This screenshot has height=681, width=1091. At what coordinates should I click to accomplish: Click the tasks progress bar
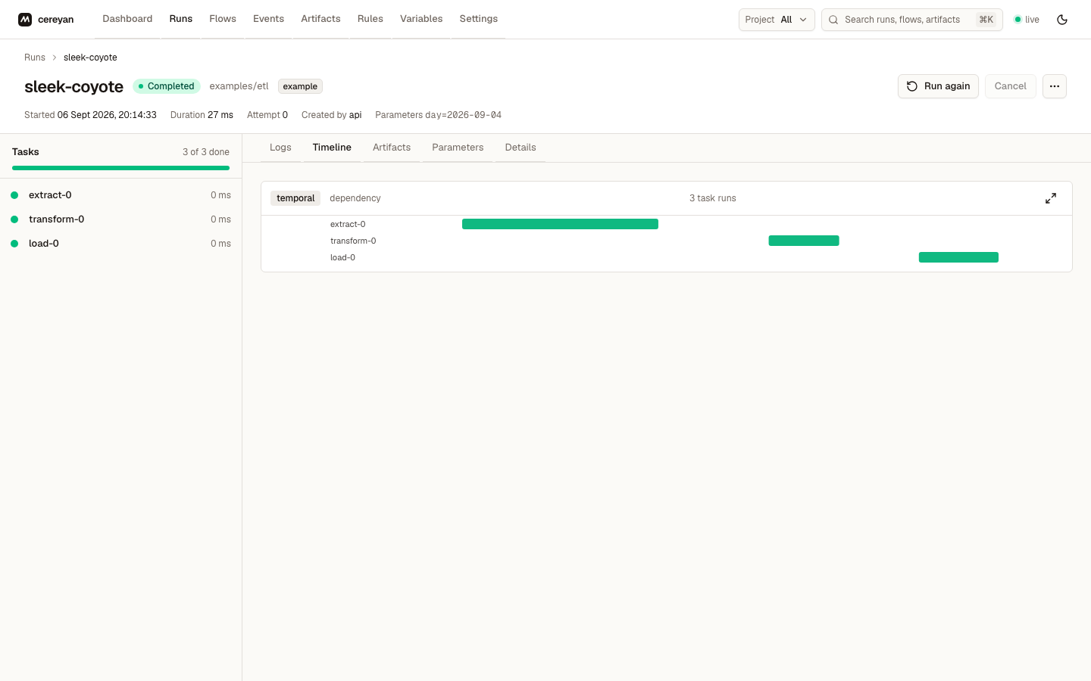point(120,168)
